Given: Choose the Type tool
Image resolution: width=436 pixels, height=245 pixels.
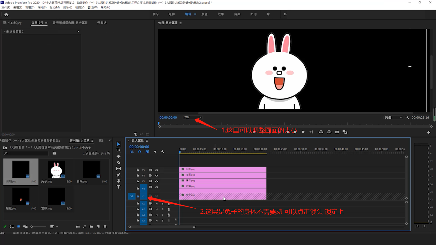Looking at the screenshot, I should click(x=118, y=187).
